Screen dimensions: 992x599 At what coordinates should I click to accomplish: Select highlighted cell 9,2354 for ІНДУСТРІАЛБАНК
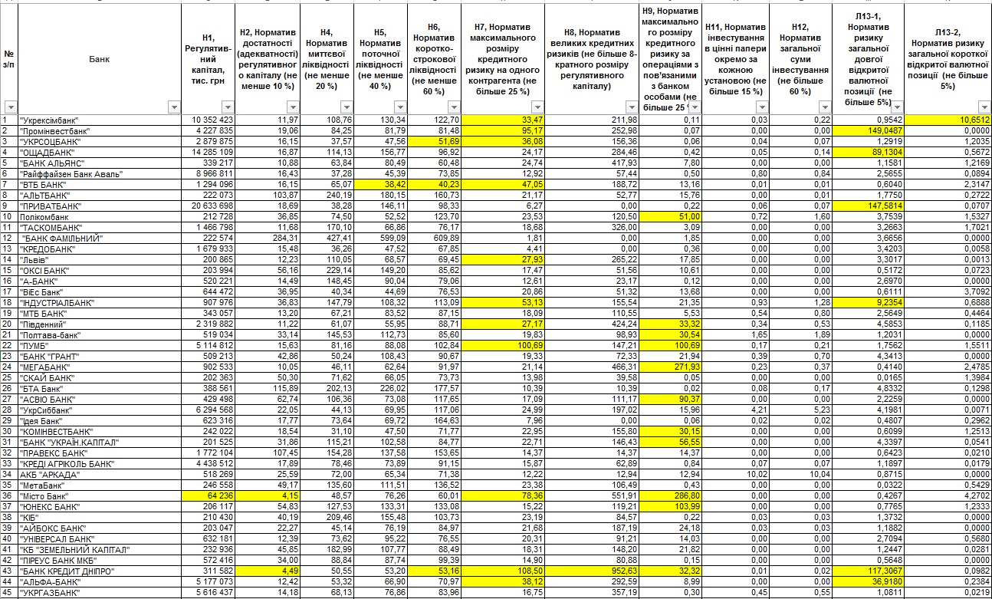coord(868,303)
